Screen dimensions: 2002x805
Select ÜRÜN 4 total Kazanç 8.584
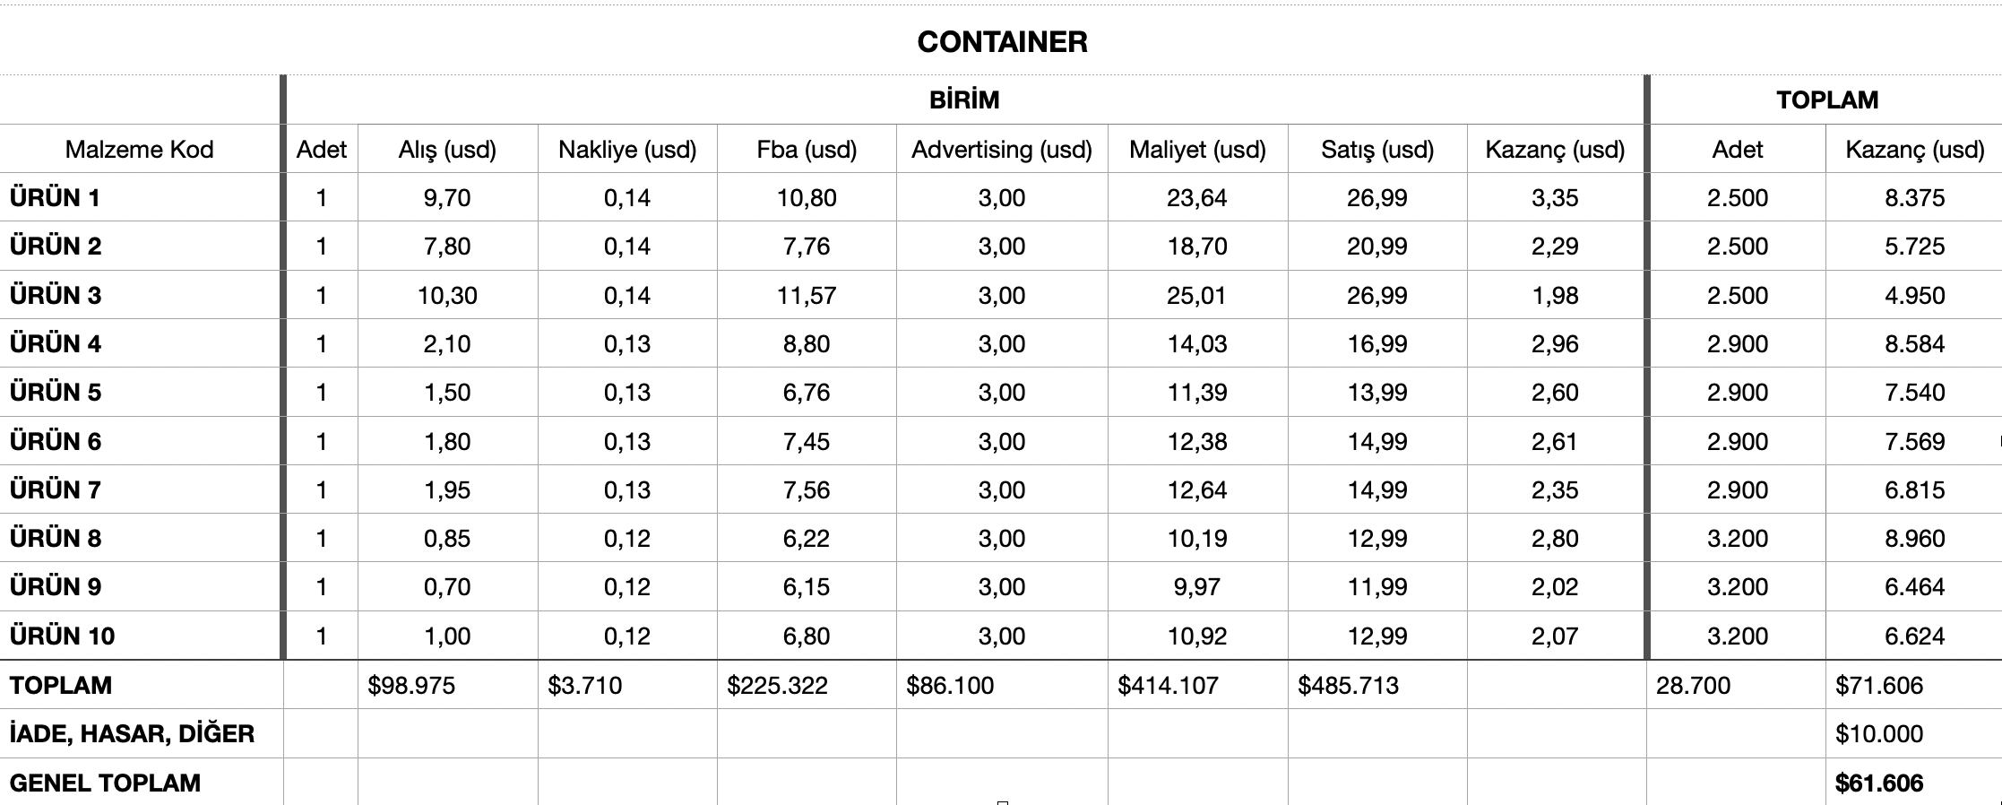(1914, 343)
